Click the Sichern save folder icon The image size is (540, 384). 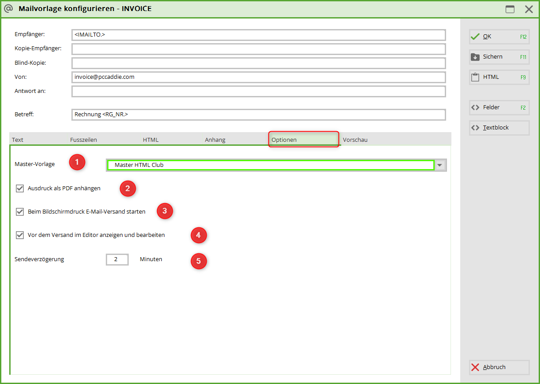point(475,57)
